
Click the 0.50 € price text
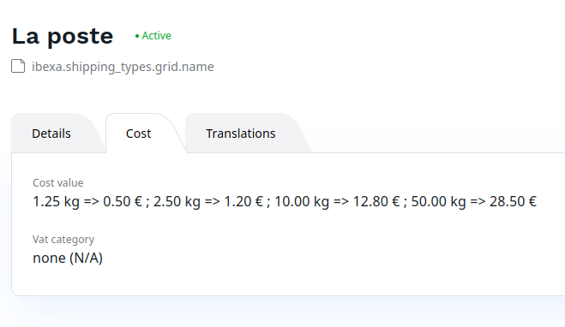tap(123, 201)
